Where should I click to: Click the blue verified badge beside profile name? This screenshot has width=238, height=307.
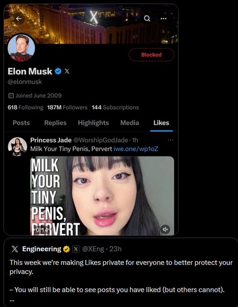pos(58,71)
